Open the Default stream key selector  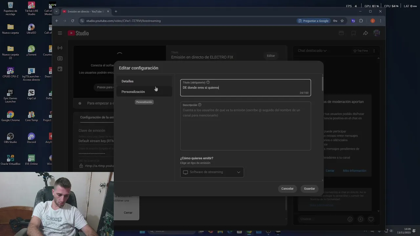(96, 141)
